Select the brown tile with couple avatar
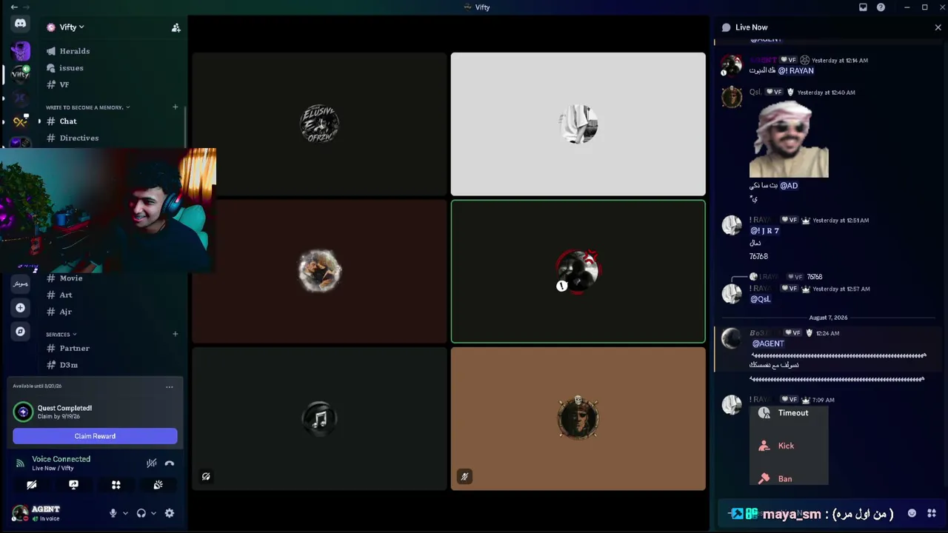 (319, 272)
